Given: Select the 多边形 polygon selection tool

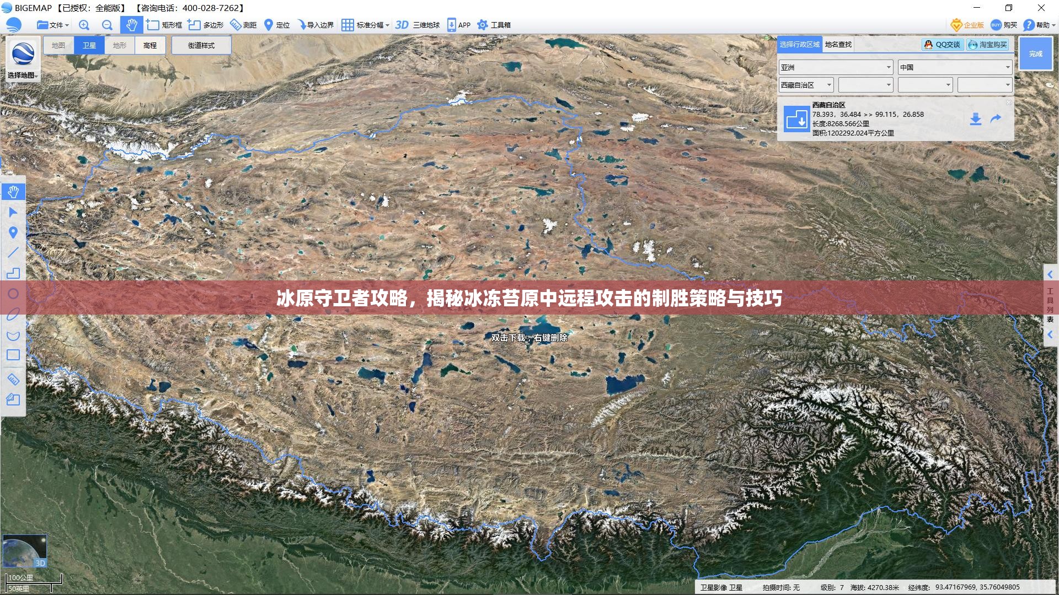Looking at the screenshot, I should click(206, 25).
